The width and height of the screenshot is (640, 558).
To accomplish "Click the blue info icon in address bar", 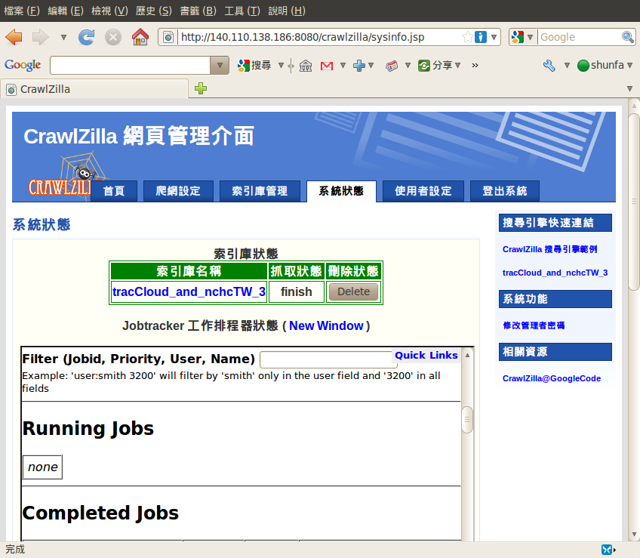I will (x=481, y=37).
